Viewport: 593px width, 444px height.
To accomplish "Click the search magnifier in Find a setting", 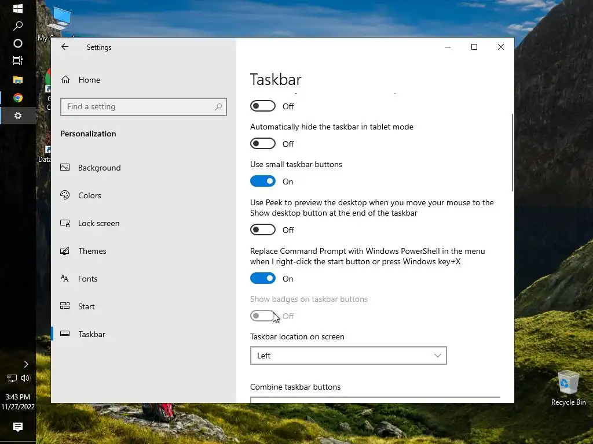I will (x=218, y=107).
